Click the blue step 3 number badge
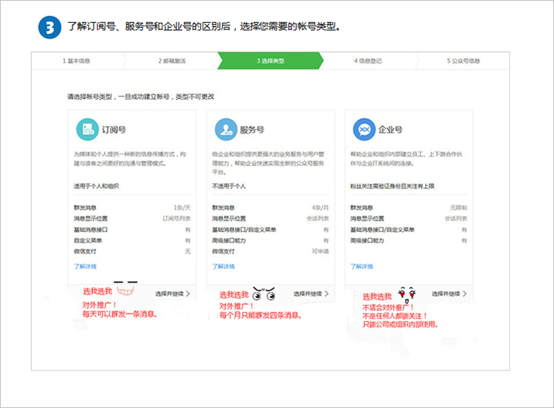The image size is (554, 408). [50, 27]
